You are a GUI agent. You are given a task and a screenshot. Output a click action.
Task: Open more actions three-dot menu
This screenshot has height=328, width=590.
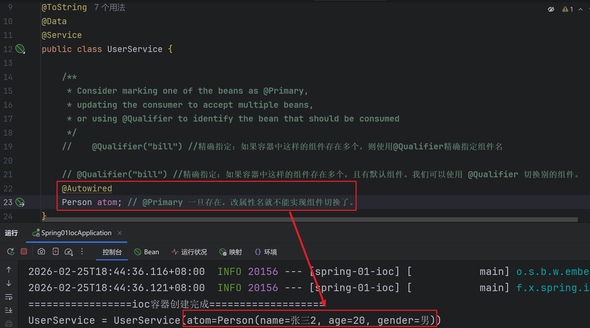82,252
